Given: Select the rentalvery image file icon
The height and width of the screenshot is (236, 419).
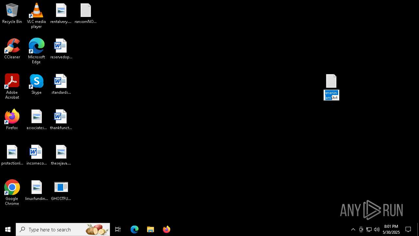Looking at the screenshot, I should (61, 14).
